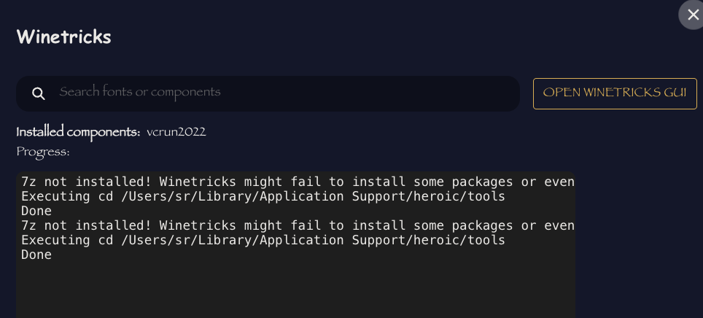Viewport: 703px width, 318px height.
Task: Click the search magnifier icon
Action: click(x=39, y=93)
